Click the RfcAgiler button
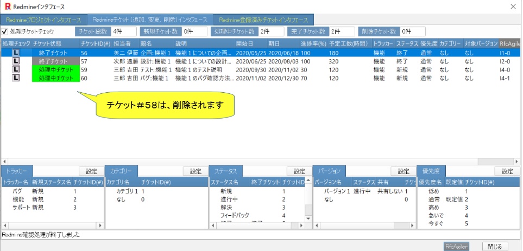 coord(456,247)
